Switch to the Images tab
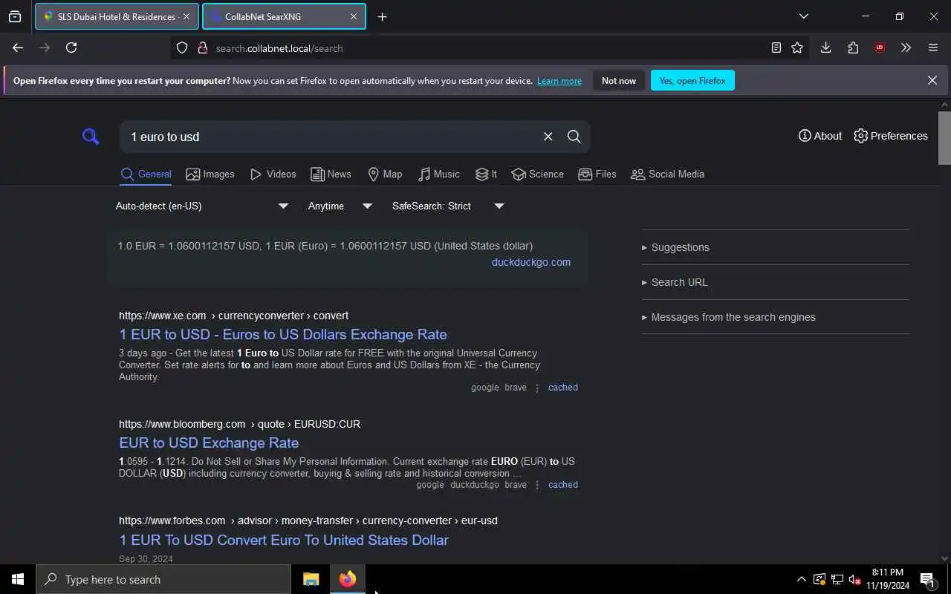 [210, 174]
